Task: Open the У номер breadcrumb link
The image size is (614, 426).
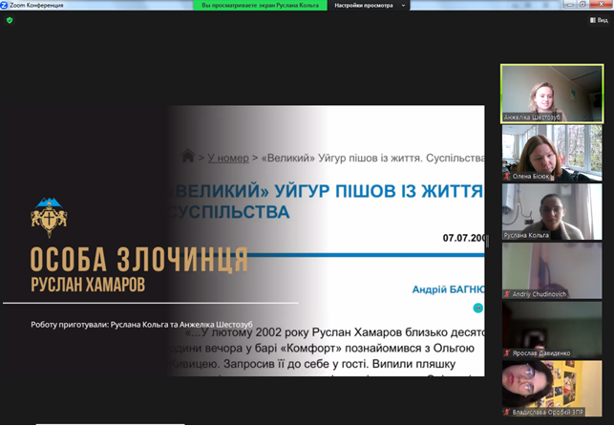Action: pos(228,158)
